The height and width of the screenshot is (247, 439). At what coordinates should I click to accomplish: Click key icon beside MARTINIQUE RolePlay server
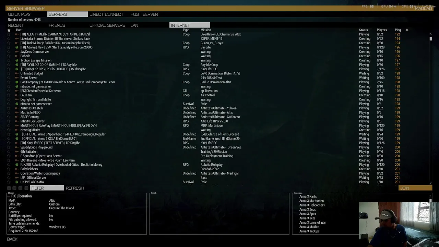tap(17, 126)
